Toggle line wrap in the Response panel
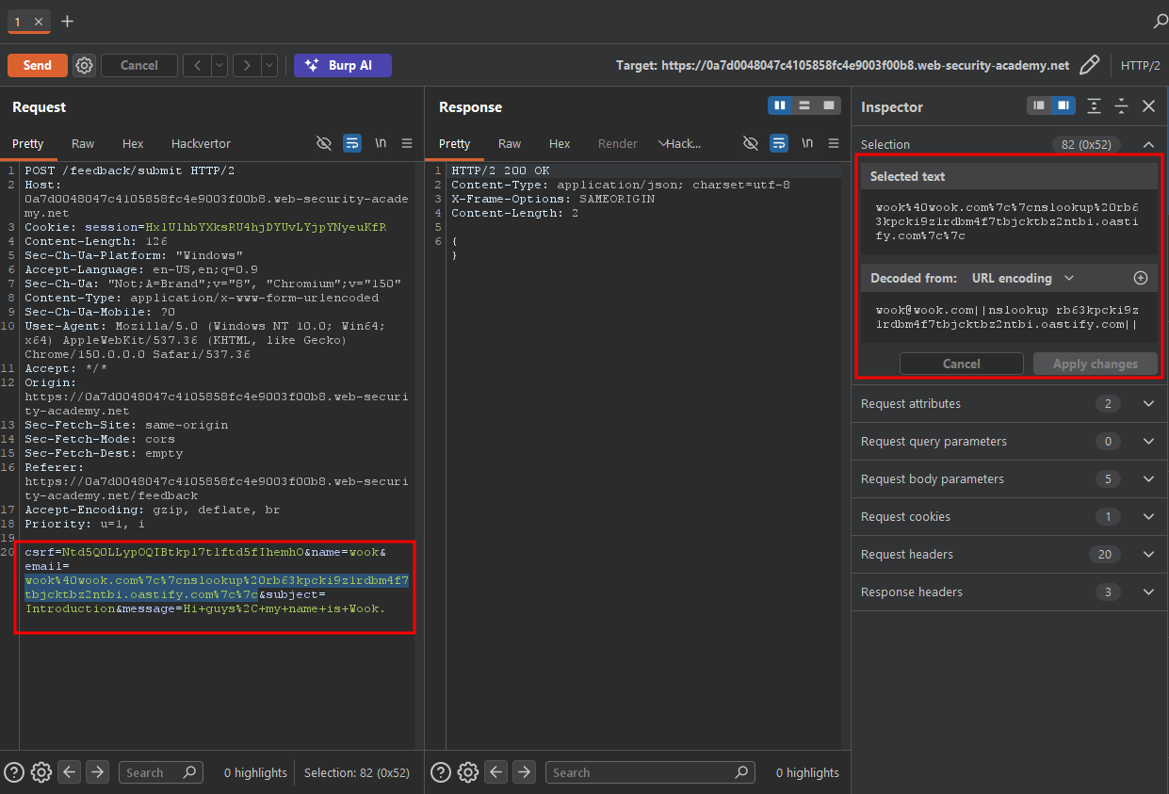1169x794 pixels. coord(779,143)
